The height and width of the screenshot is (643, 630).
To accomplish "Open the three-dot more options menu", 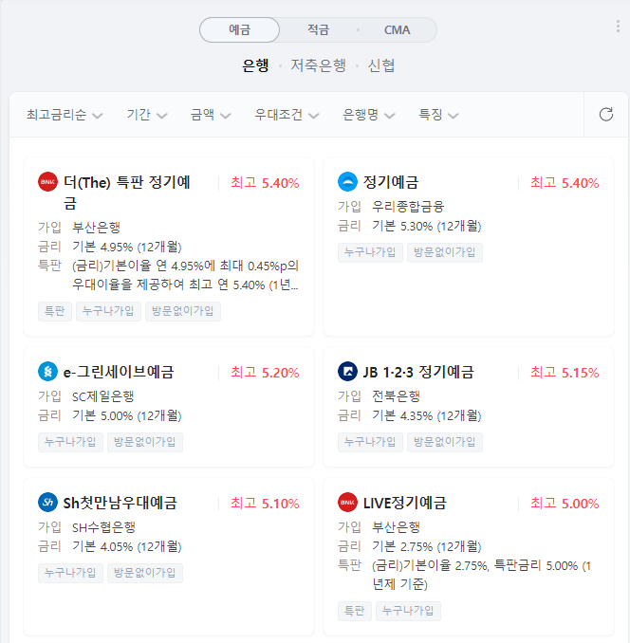I will coord(618,27).
